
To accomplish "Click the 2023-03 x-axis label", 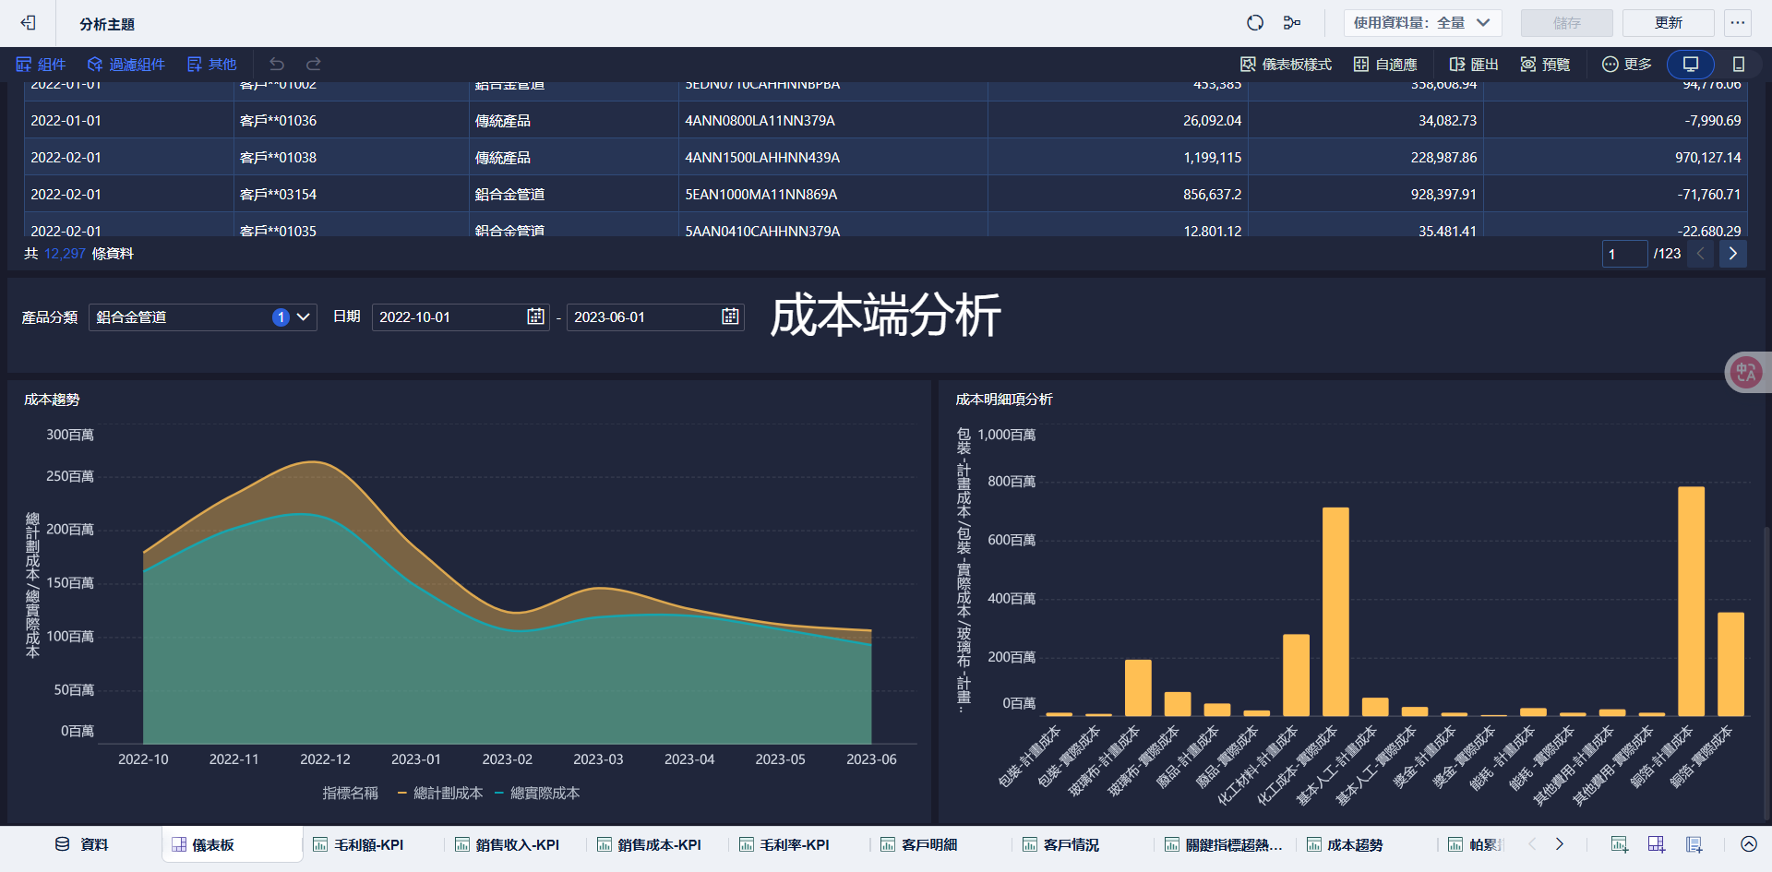I will (x=598, y=759).
